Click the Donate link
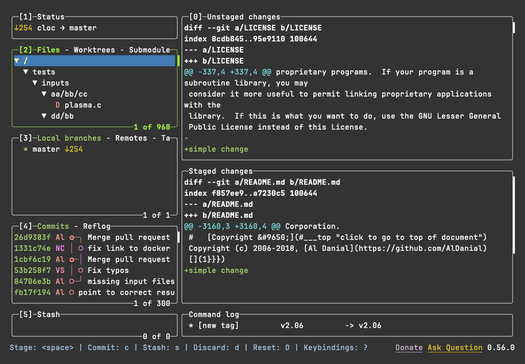 pos(409,347)
